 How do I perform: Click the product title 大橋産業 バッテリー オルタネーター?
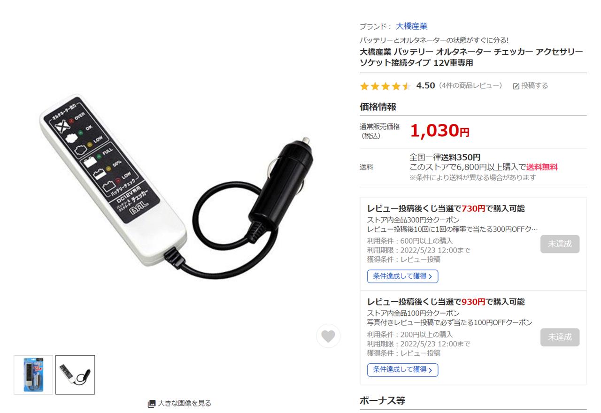click(x=471, y=57)
